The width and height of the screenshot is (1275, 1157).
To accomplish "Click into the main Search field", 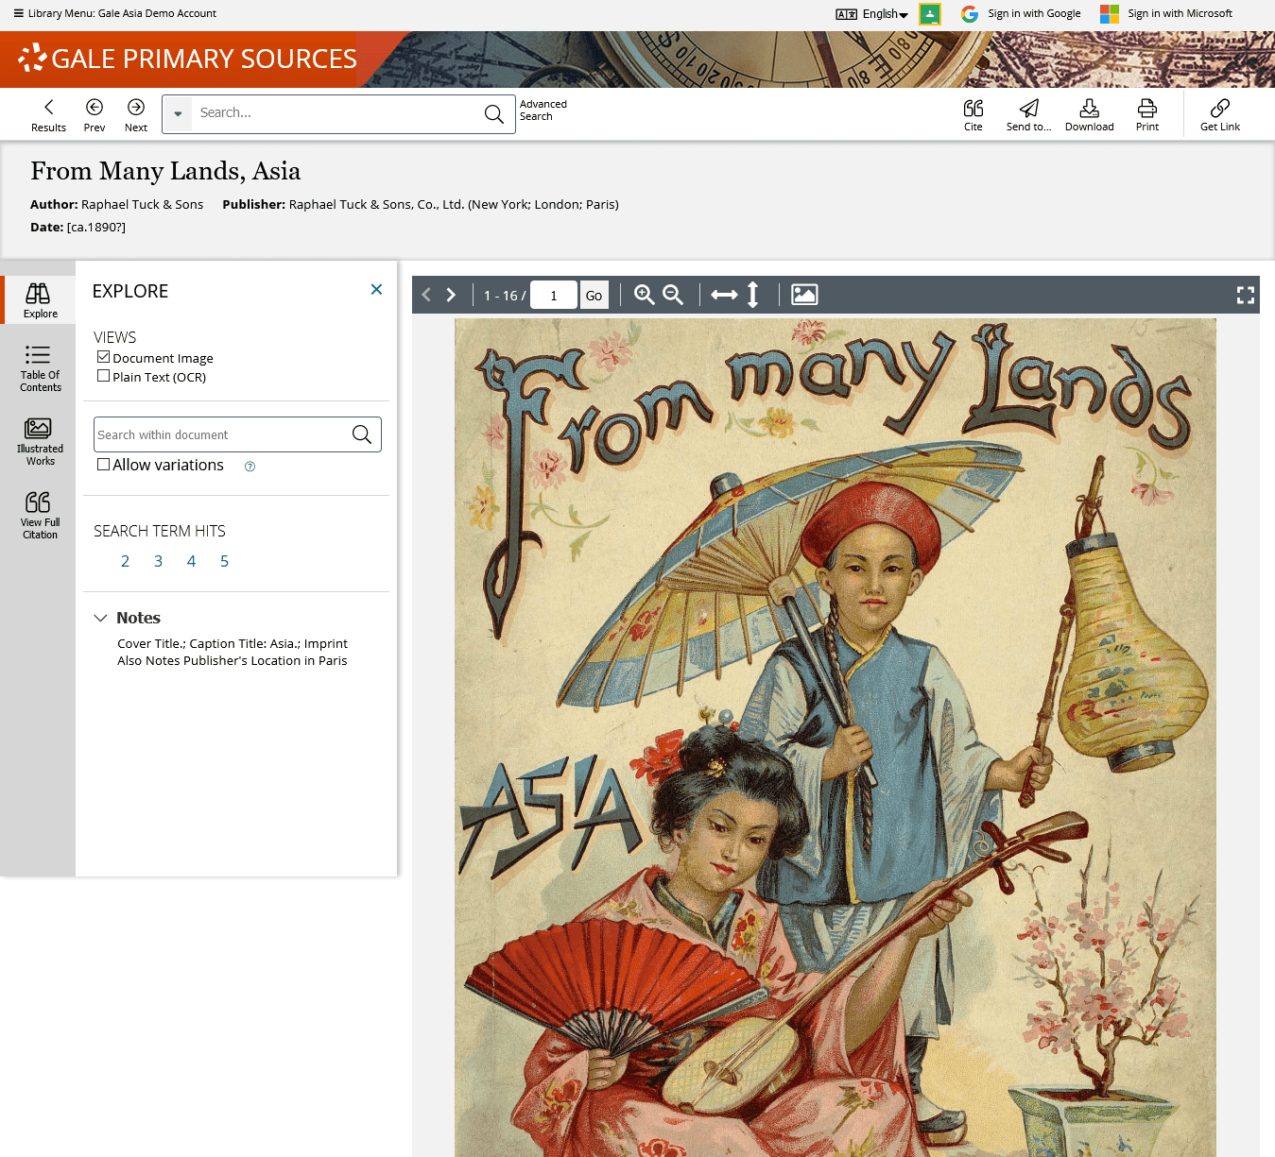I will coord(336,113).
